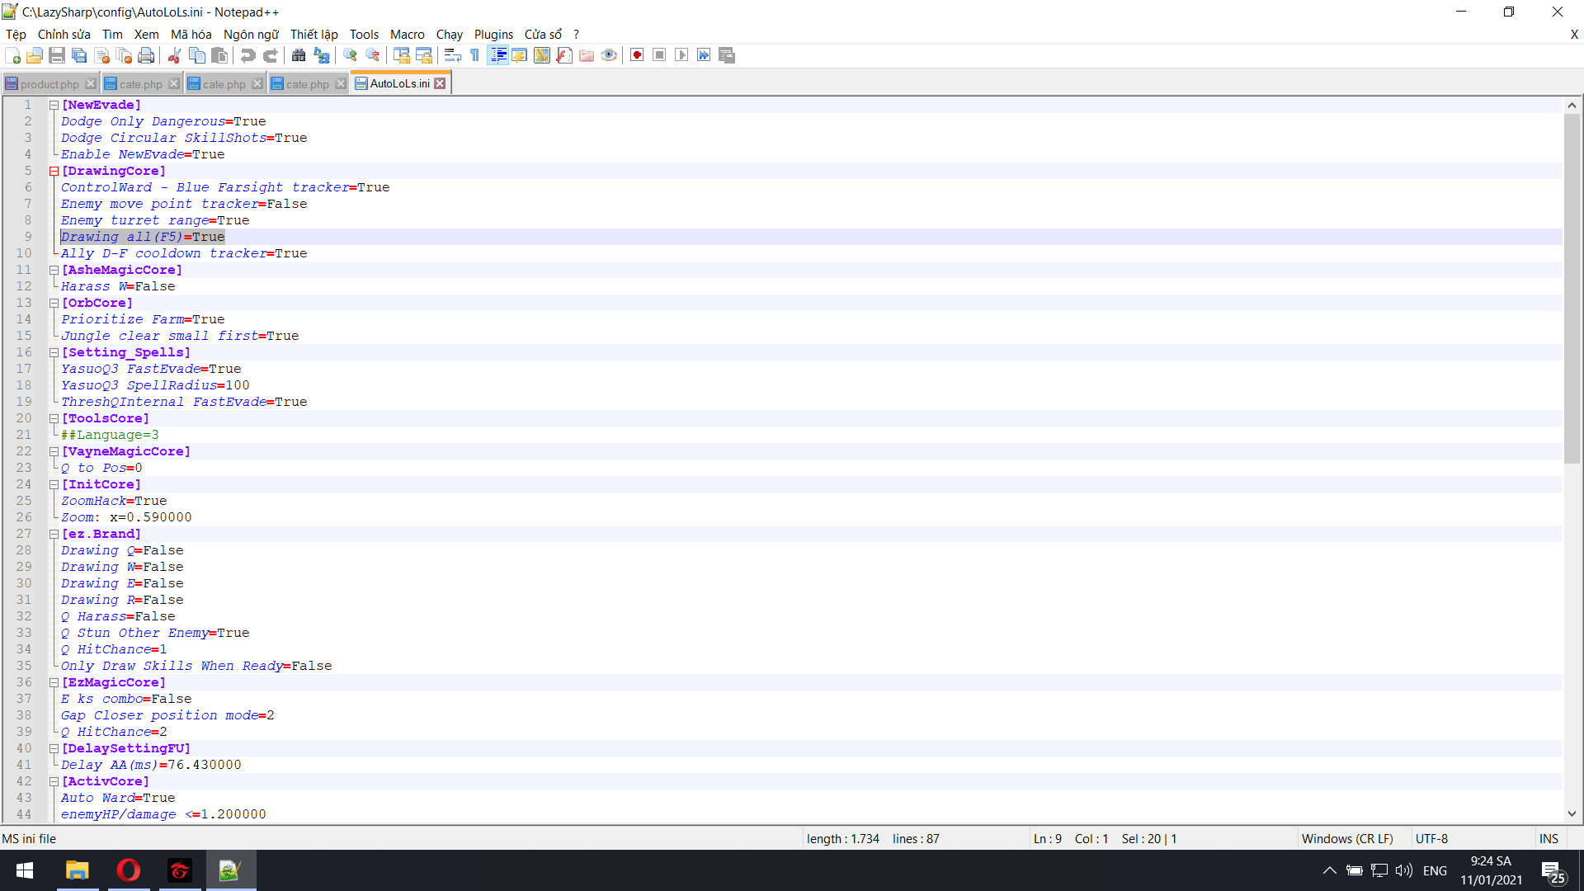Collapse the [ez.Brand] section fold
Image resolution: width=1584 pixels, height=891 pixels.
54,534
